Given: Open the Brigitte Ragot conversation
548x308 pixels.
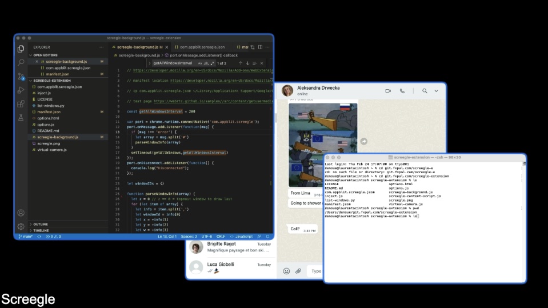Looking at the screenshot, I should 231,247.
